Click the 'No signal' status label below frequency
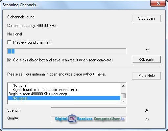 tap(14, 34)
